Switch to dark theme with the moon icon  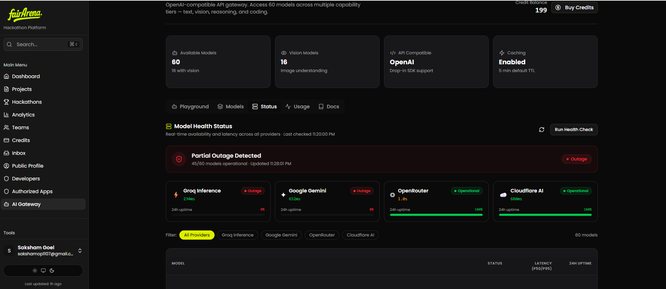(x=52, y=271)
